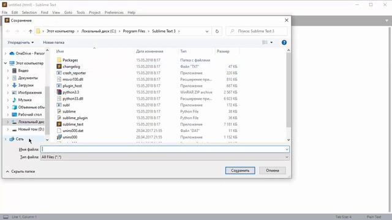Open the tab list arrow in Sublime Text
Image resolution: width=392 pixels, height=220 pixels.
click(386, 21)
